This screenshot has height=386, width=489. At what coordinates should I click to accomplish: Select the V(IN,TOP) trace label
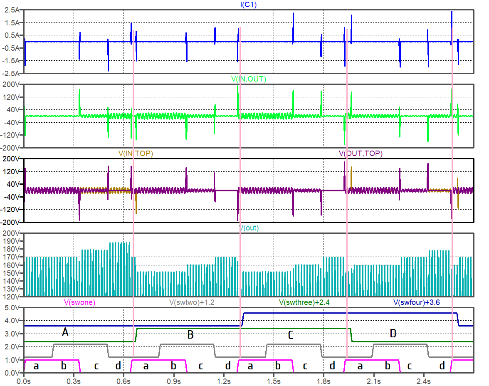[x=136, y=153]
